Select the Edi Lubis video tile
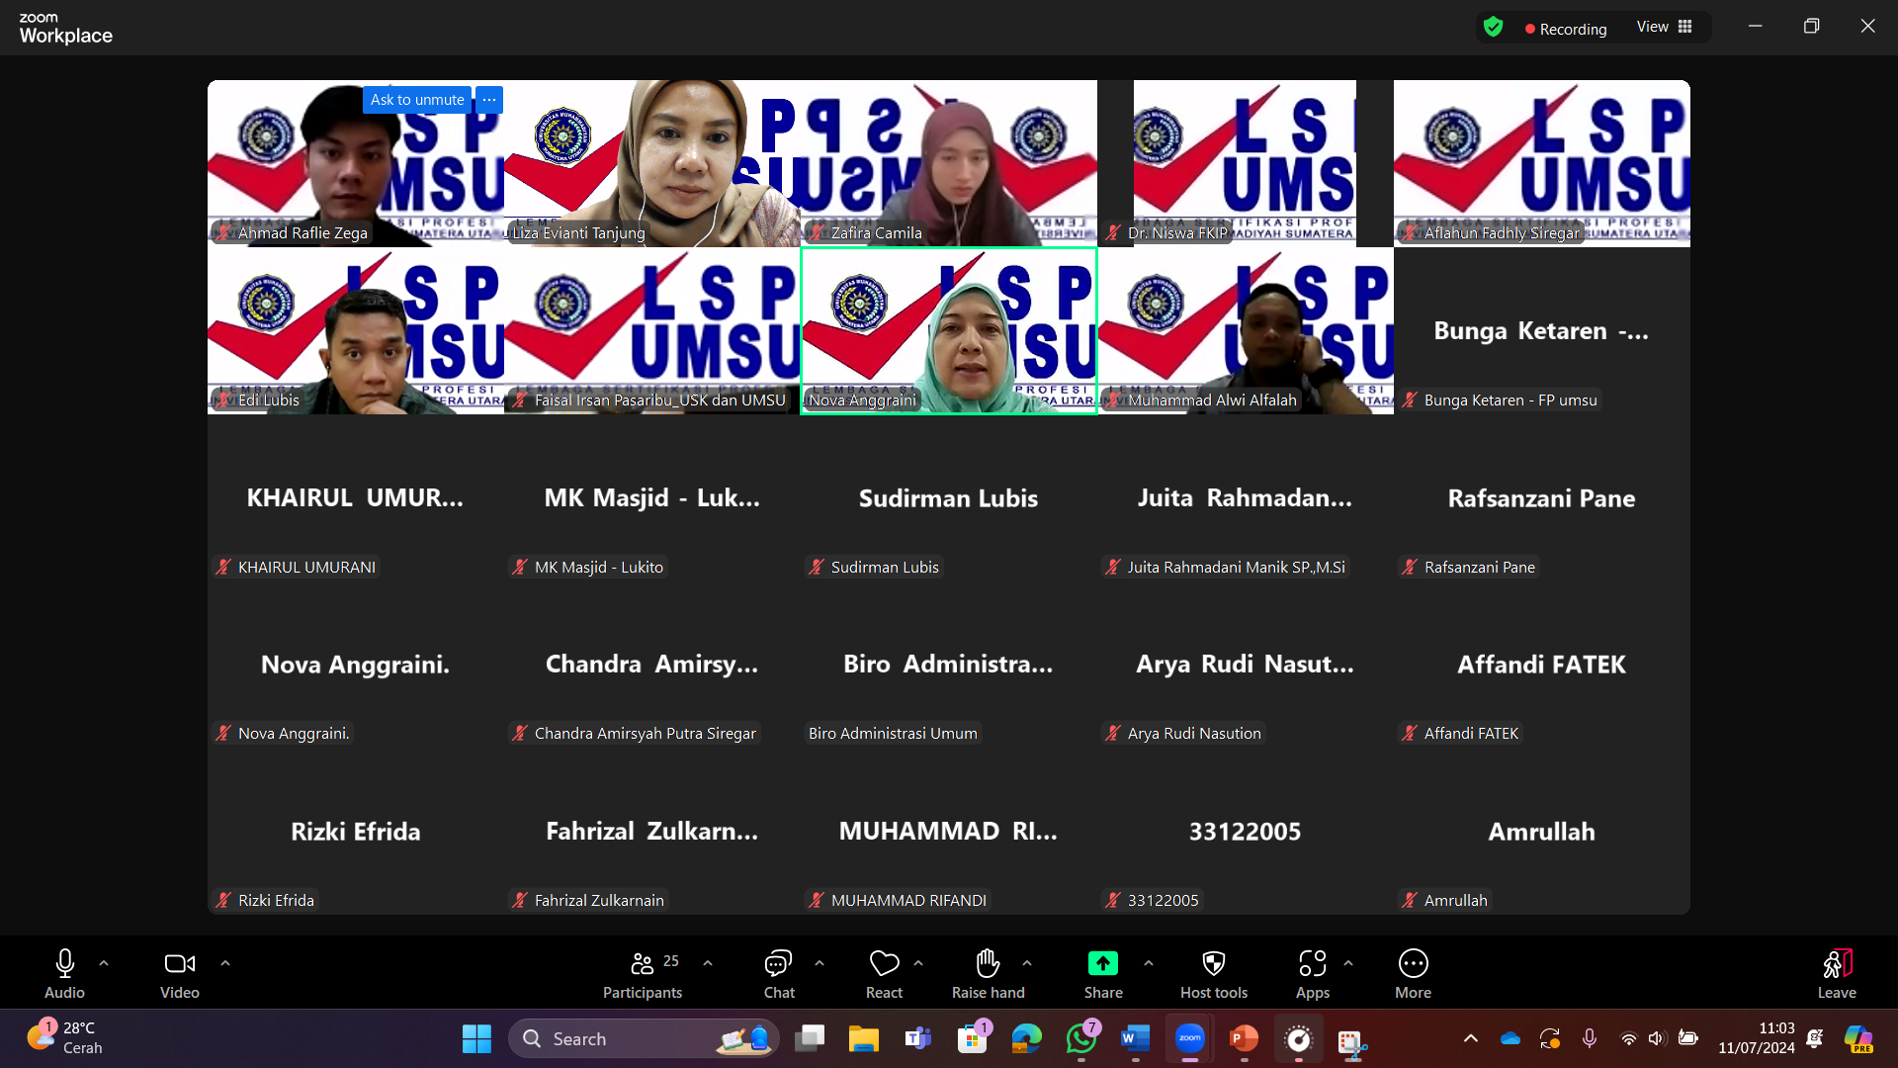Screen dimensions: 1898x1068 (x=356, y=330)
